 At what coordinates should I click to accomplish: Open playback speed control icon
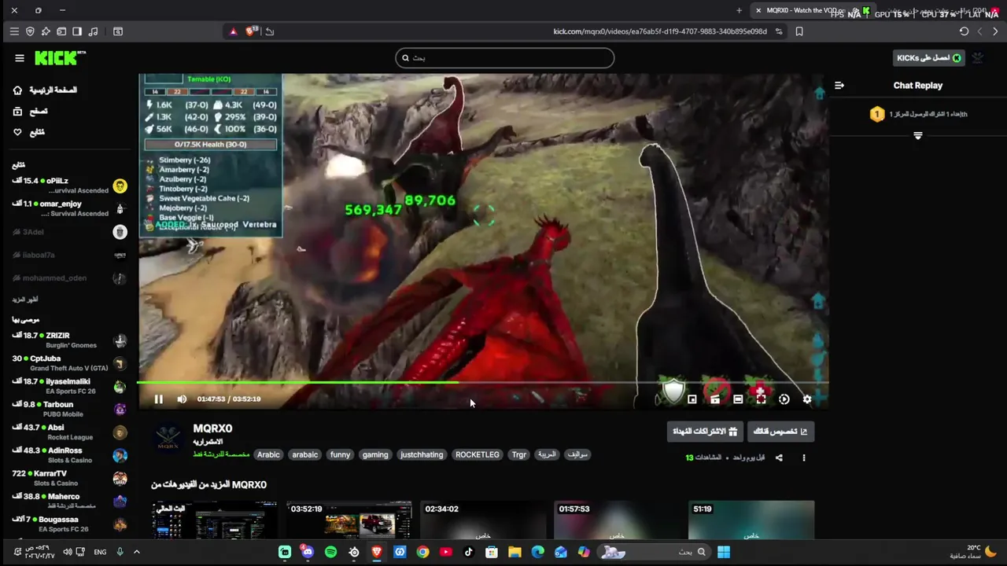784,399
